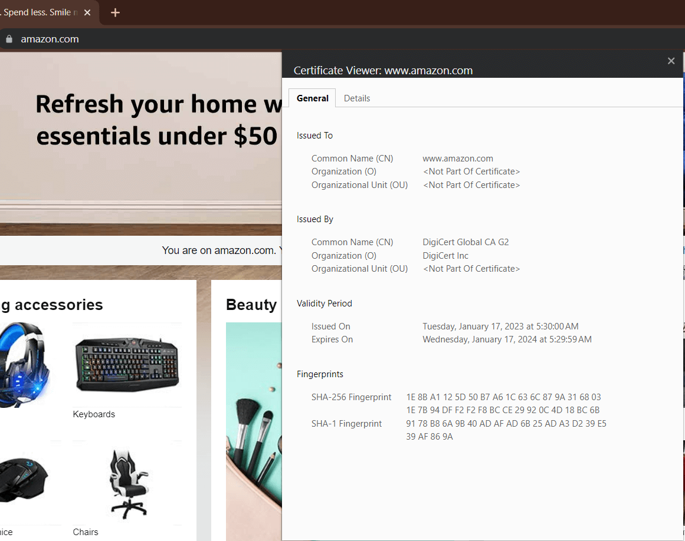Click the gaming keyboard product image

coord(127,365)
